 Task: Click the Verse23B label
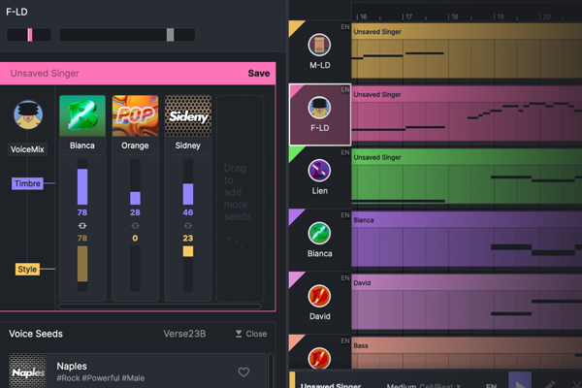click(x=184, y=334)
